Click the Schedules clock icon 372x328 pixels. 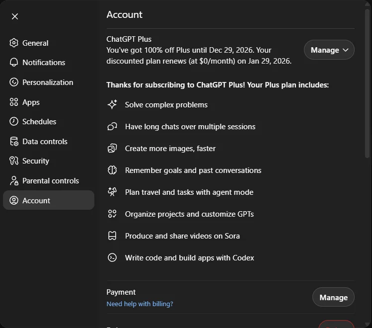click(x=14, y=122)
